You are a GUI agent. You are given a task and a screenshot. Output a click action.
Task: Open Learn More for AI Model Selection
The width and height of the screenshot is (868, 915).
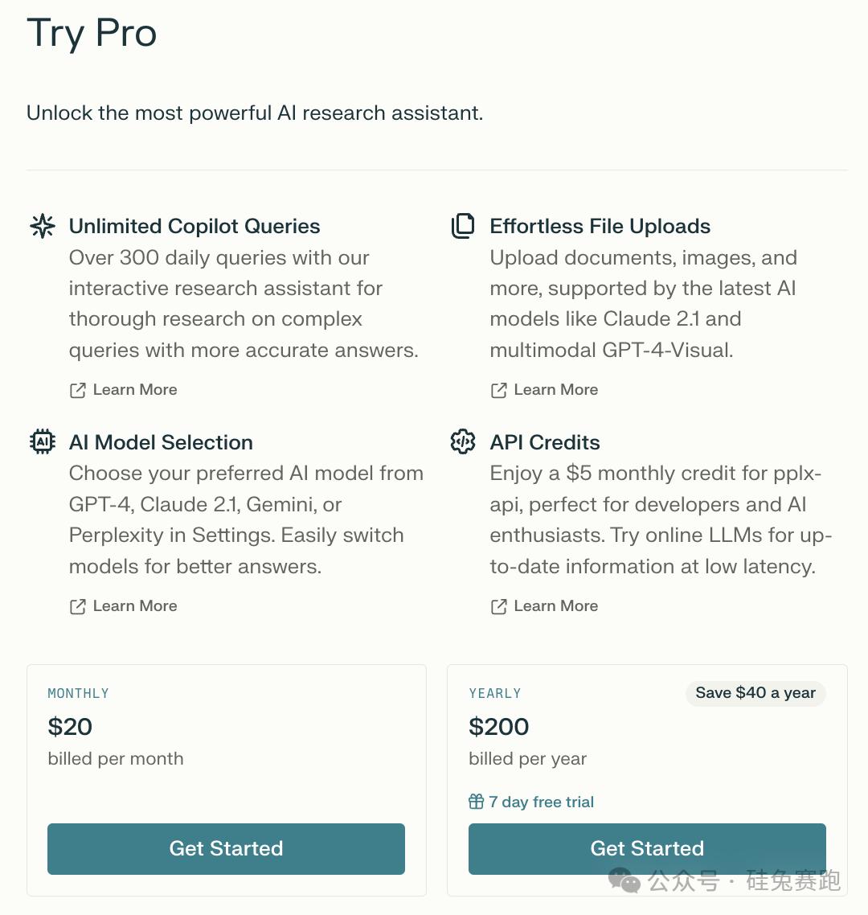(x=135, y=606)
